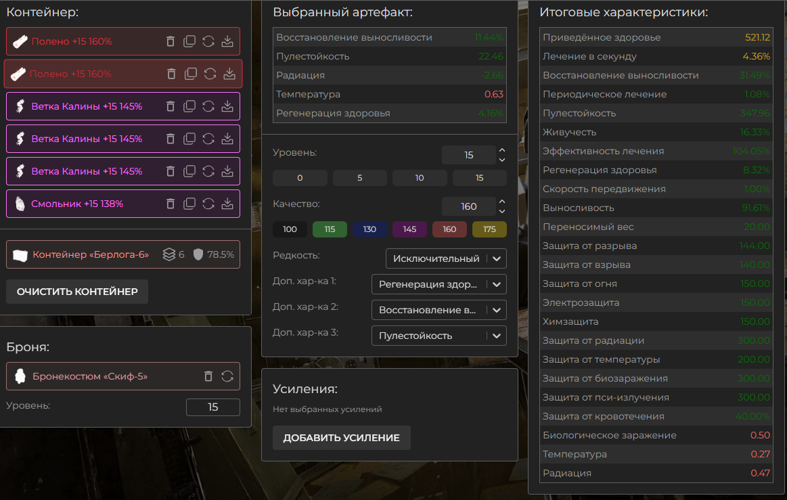Screen dimensions: 787x500
Task: Open Доп. хар-ка 3 Пулестойкость dropdown
Action: [439, 336]
